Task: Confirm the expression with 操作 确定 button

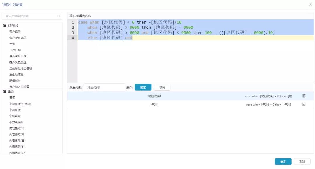Action: click(143, 87)
